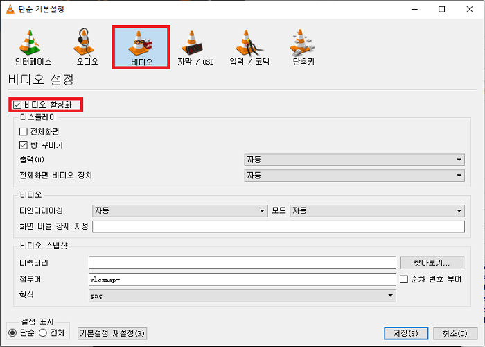The image size is (485, 347).
Task: Maximize the 단순 기본설정 window
Action: coord(442,9)
